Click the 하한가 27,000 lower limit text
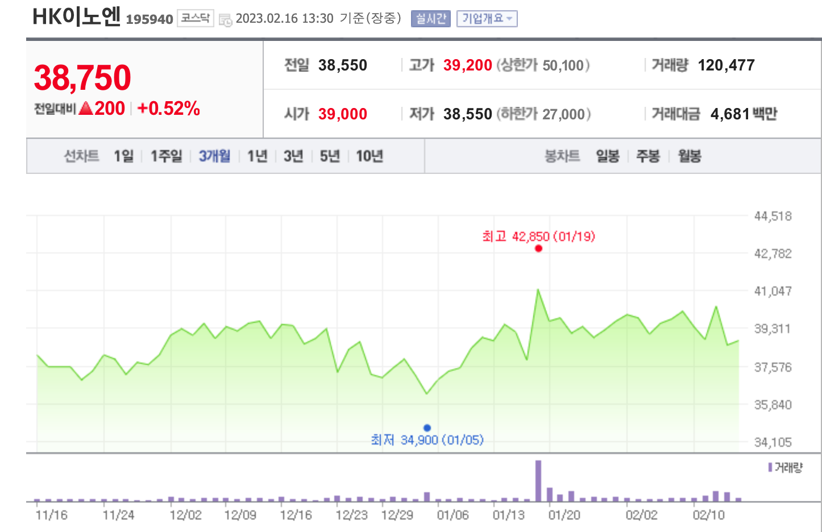This screenshot has width=822, height=532. pyautogui.click(x=544, y=114)
